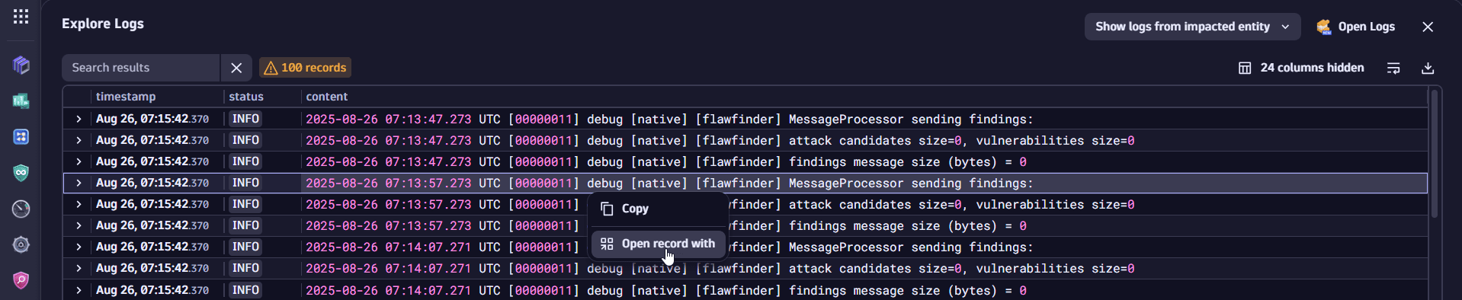Clear the Search results field
The height and width of the screenshot is (300, 1462).
click(x=236, y=68)
